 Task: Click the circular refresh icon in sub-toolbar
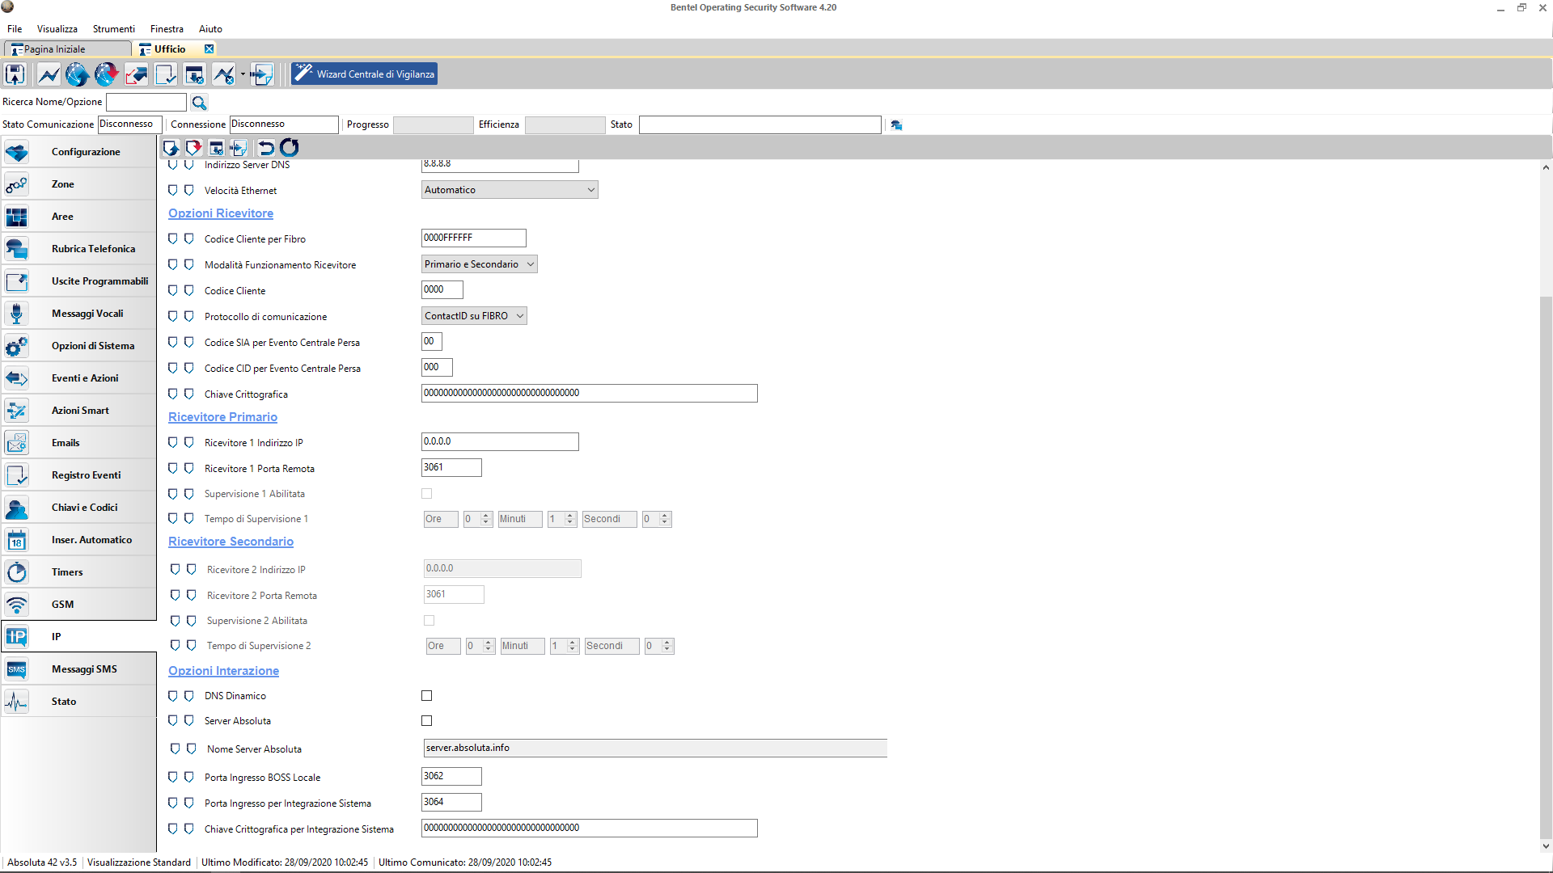[290, 147]
